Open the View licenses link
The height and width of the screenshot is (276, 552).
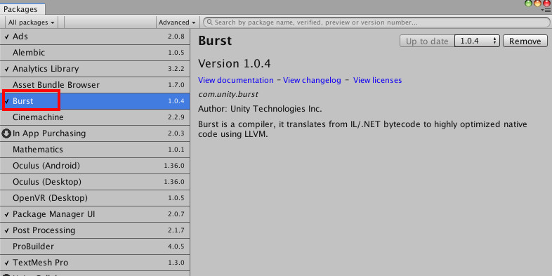coord(377,80)
